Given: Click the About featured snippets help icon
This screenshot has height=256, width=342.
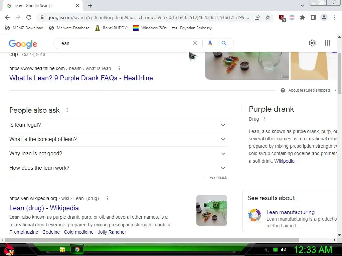Looking at the screenshot, I should tap(283, 90).
